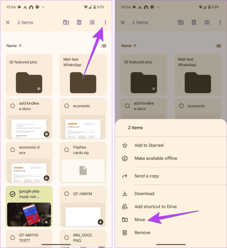This screenshot has width=227, height=248.
Task: Select economic file circle in left screen
Action: pos(66,106)
